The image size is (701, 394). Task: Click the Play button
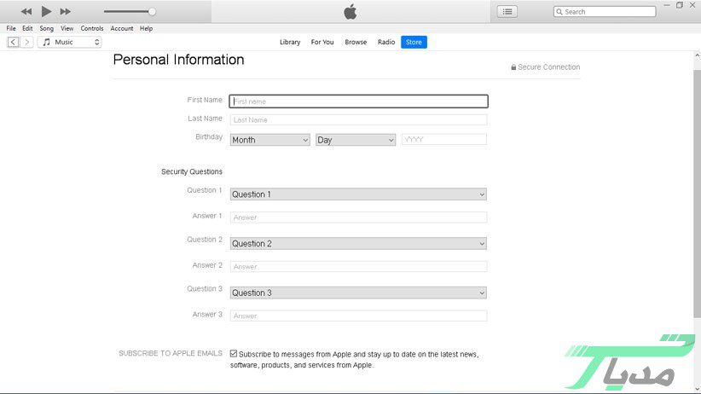(46, 11)
